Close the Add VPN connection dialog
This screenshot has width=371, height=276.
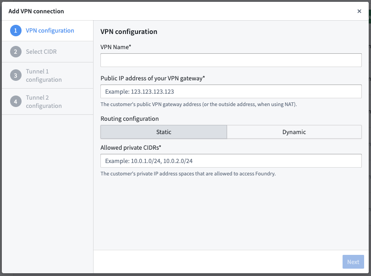pos(360,11)
